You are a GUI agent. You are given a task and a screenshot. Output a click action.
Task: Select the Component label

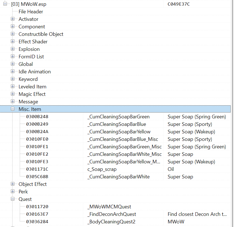coord(32,27)
